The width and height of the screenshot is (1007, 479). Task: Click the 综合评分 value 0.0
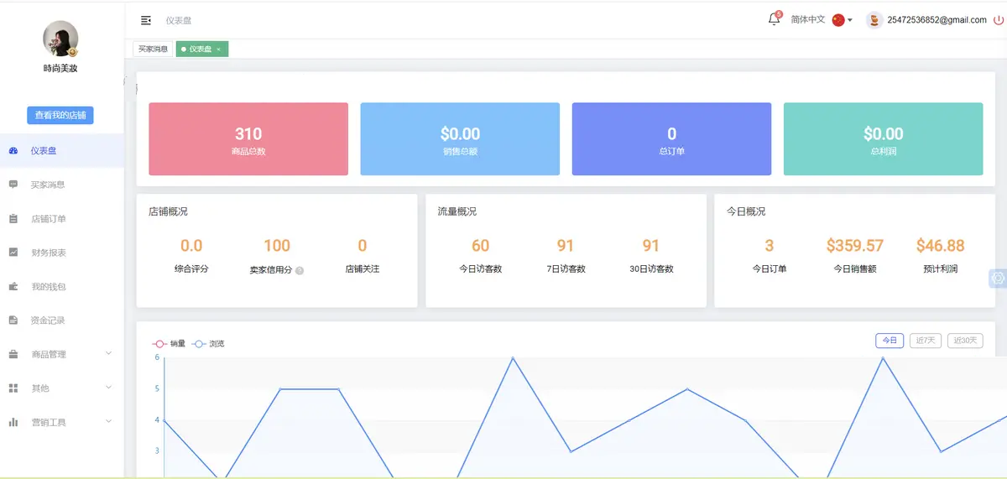191,246
